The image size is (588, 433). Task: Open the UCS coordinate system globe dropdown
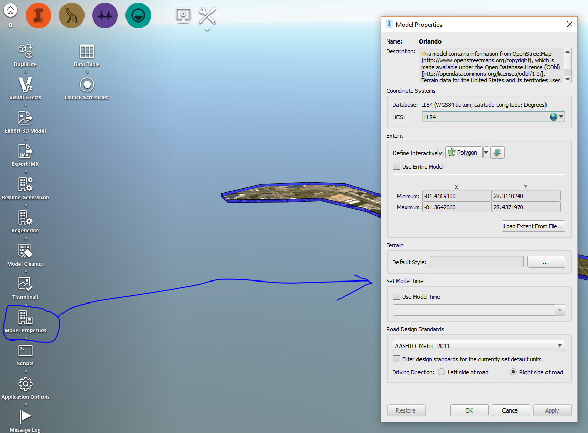pos(556,117)
